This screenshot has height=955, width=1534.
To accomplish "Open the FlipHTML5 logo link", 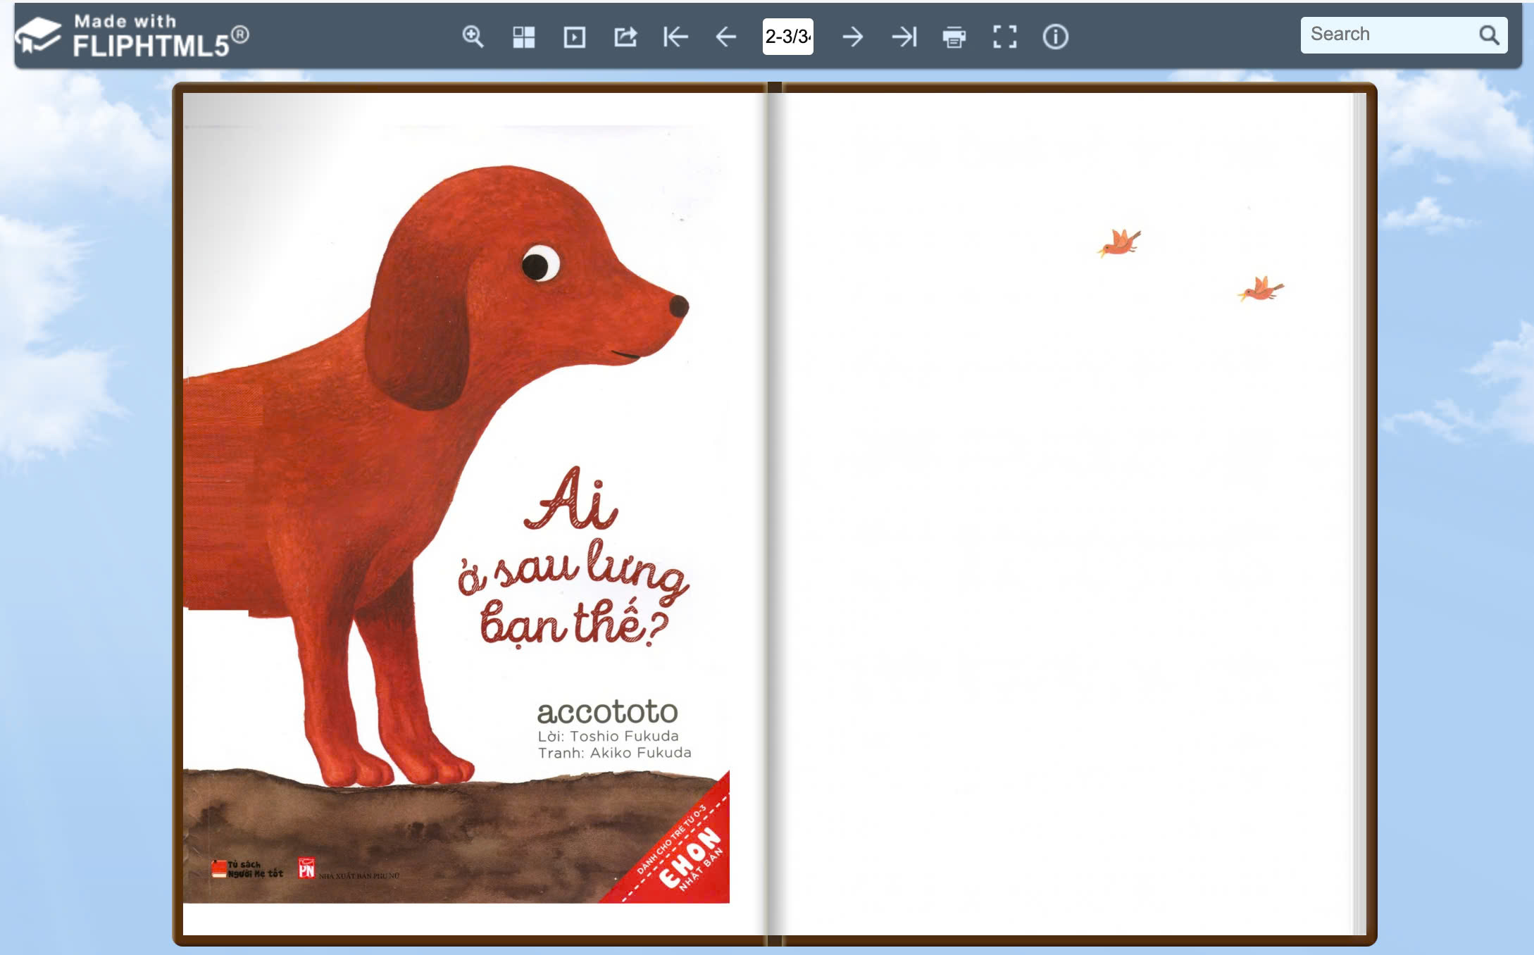I will click(x=132, y=37).
